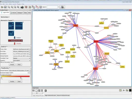Image resolution: width=132 pixels, height=99 pixels.
Task: Click the Apply Layout toolbar icon
Action: click(x=30, y=7)
